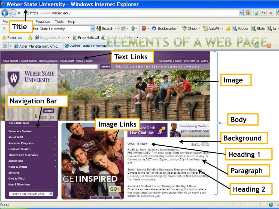Click the green GO button on Get Inspired
This screenshot has width=279, height=209.
[115, 189]
